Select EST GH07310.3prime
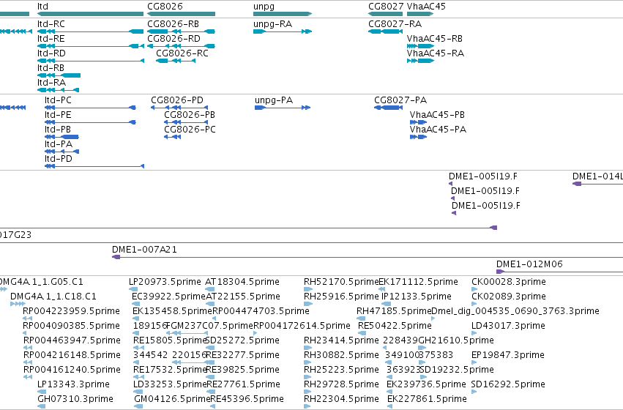 pos(75,399)
